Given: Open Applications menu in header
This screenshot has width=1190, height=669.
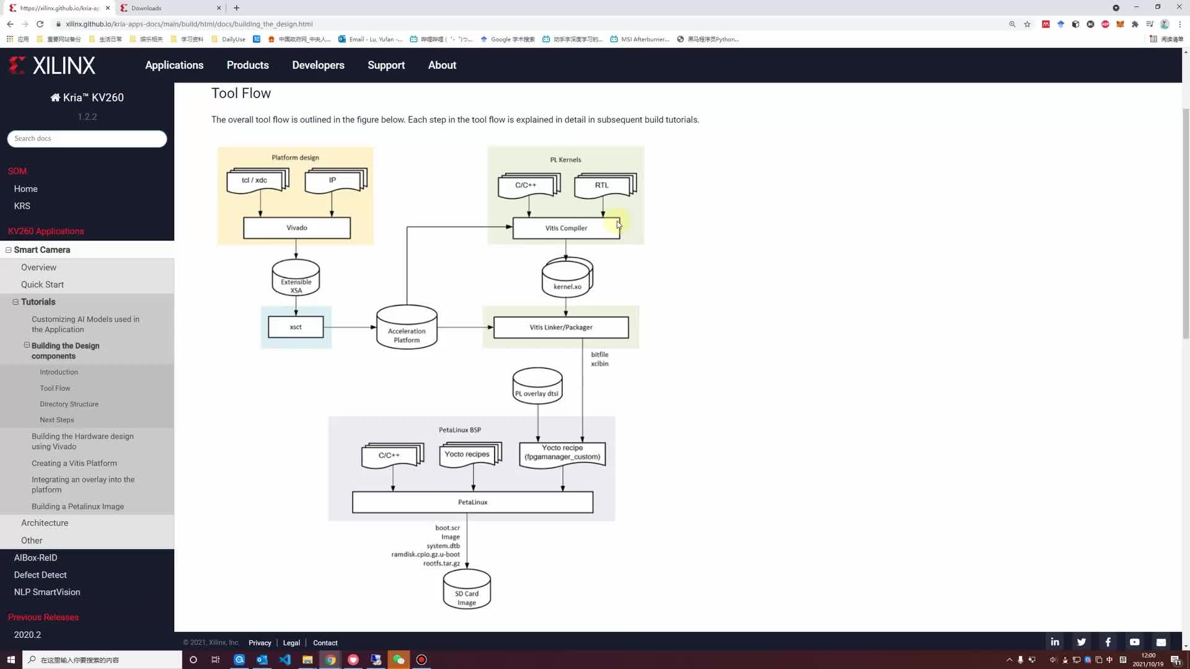Looking at the screenshot, I should (174, 65).
